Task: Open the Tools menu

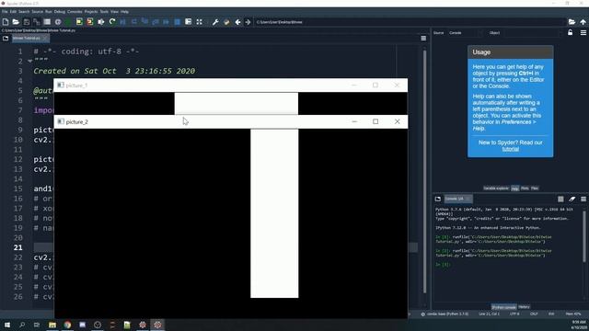Action: pyautogui.click(x=104, y=12)
